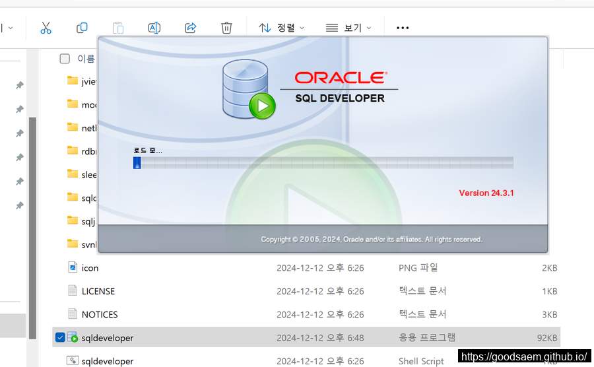Uncheck the sqldeveloper application checkbox
Screen dimensions: 594x367
(x=60, y=337)
